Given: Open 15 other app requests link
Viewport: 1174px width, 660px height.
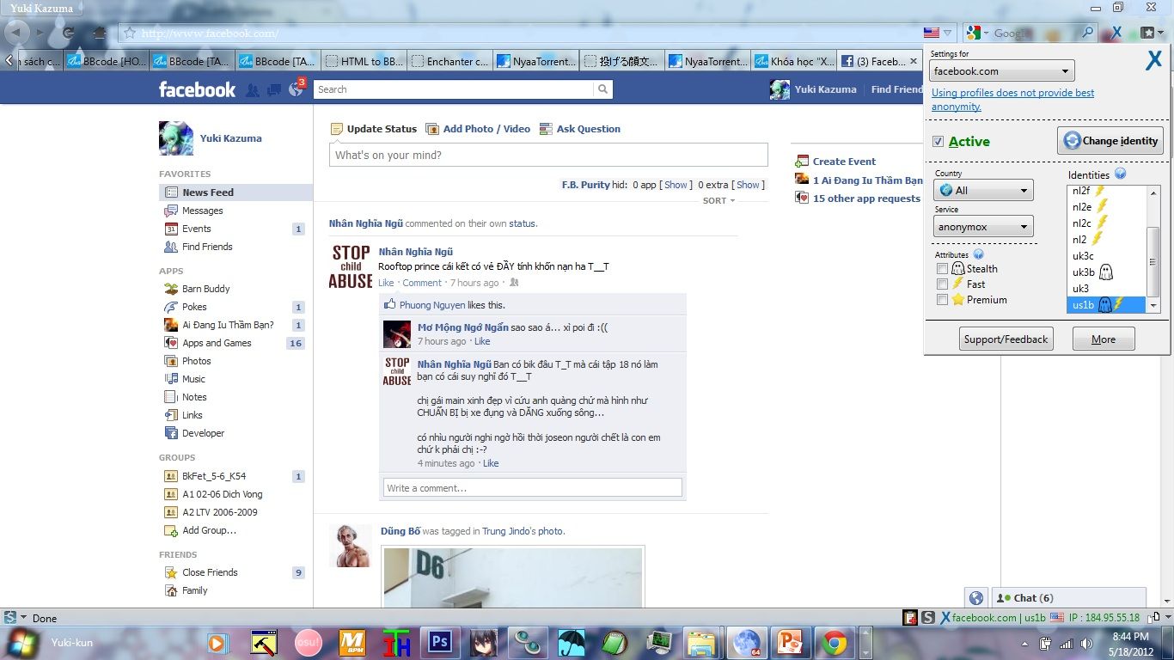Looking at the screenshot, I should tap(866, 199).
